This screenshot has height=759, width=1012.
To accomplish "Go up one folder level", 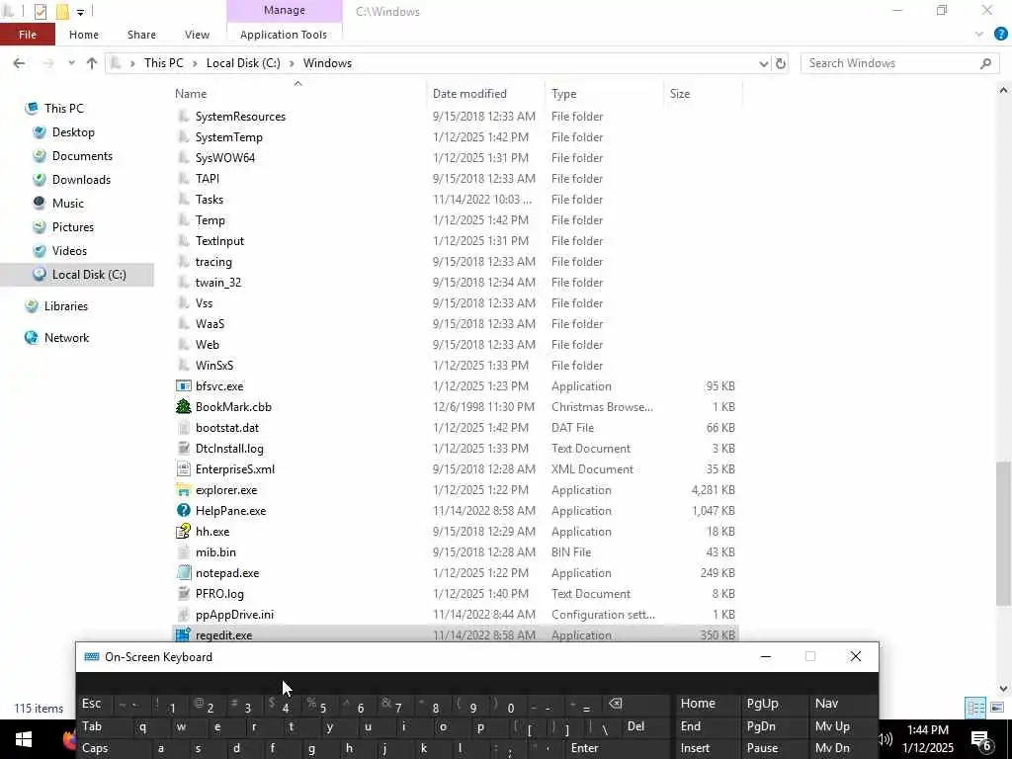I will 92,63.
